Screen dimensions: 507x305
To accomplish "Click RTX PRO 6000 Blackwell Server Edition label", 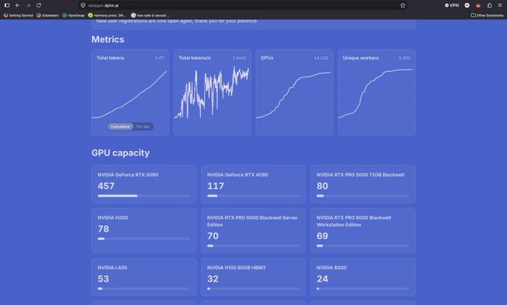I will pyautogui.click(x=252, y=221).
